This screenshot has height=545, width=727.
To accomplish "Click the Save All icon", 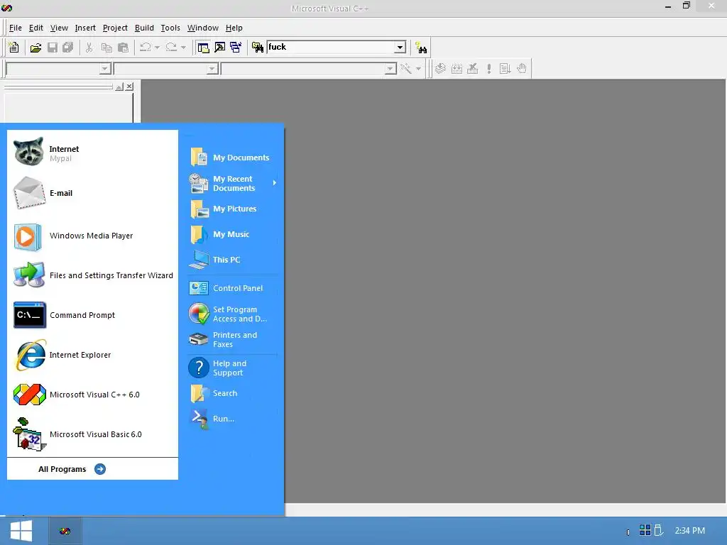I will click(x=67, y=48).
